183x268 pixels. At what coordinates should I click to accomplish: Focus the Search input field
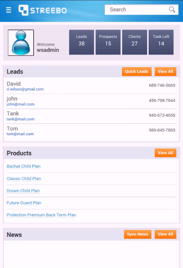tap(142, 10)
